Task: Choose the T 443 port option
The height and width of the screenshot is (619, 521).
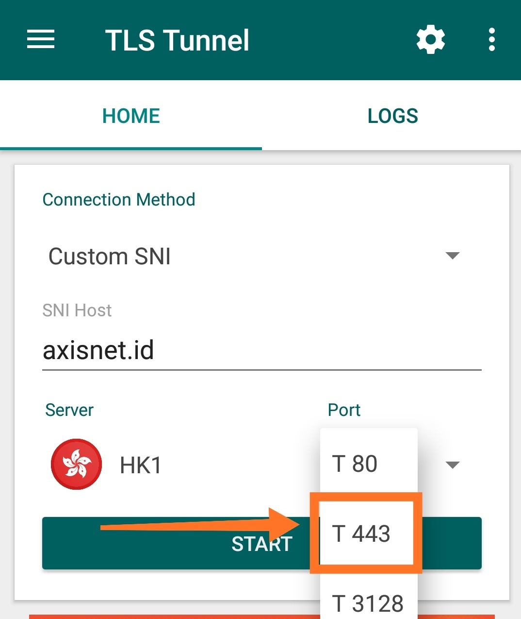Action: pyautogui.click(x=366, y=533)
